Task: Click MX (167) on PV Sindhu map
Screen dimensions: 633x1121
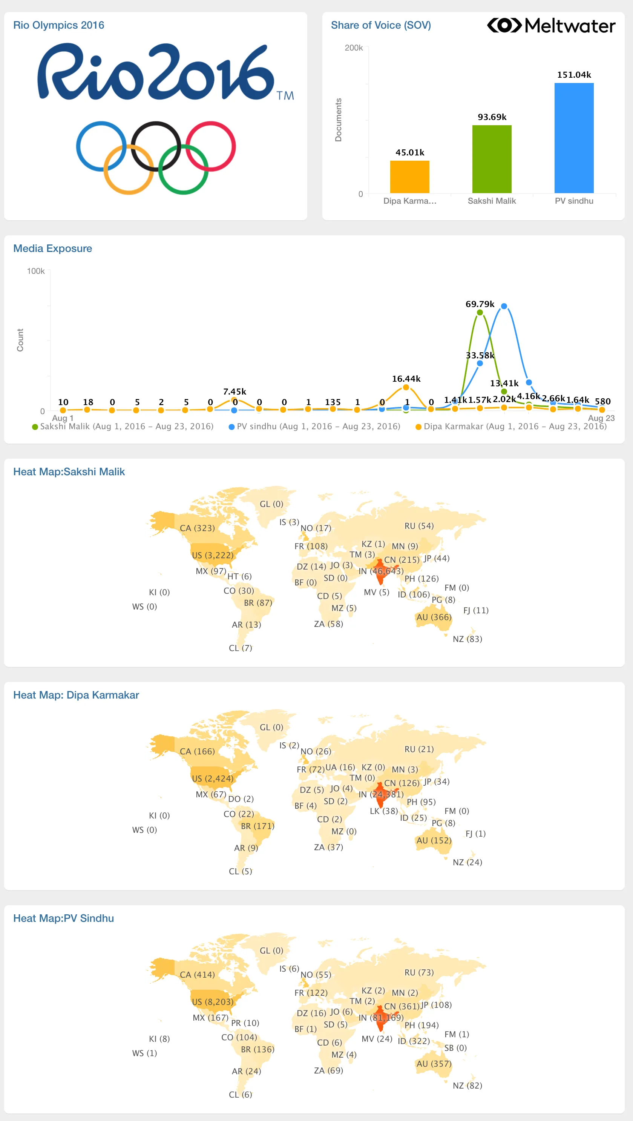Action: 211,1017
